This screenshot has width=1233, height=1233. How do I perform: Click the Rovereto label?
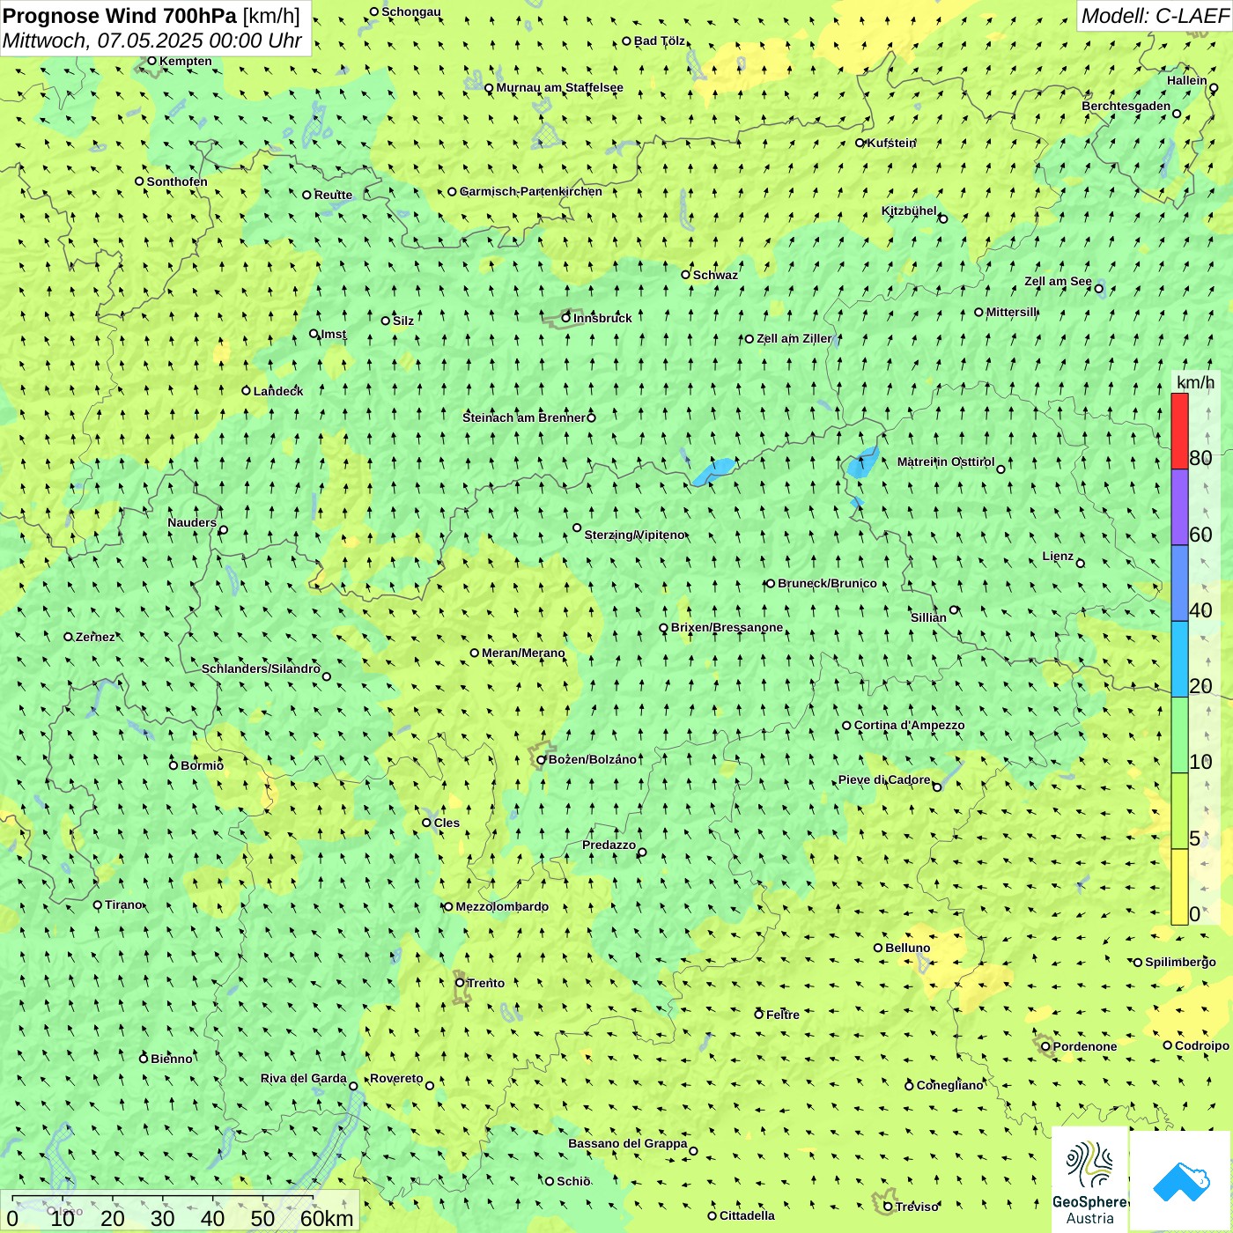(396, 1079)
